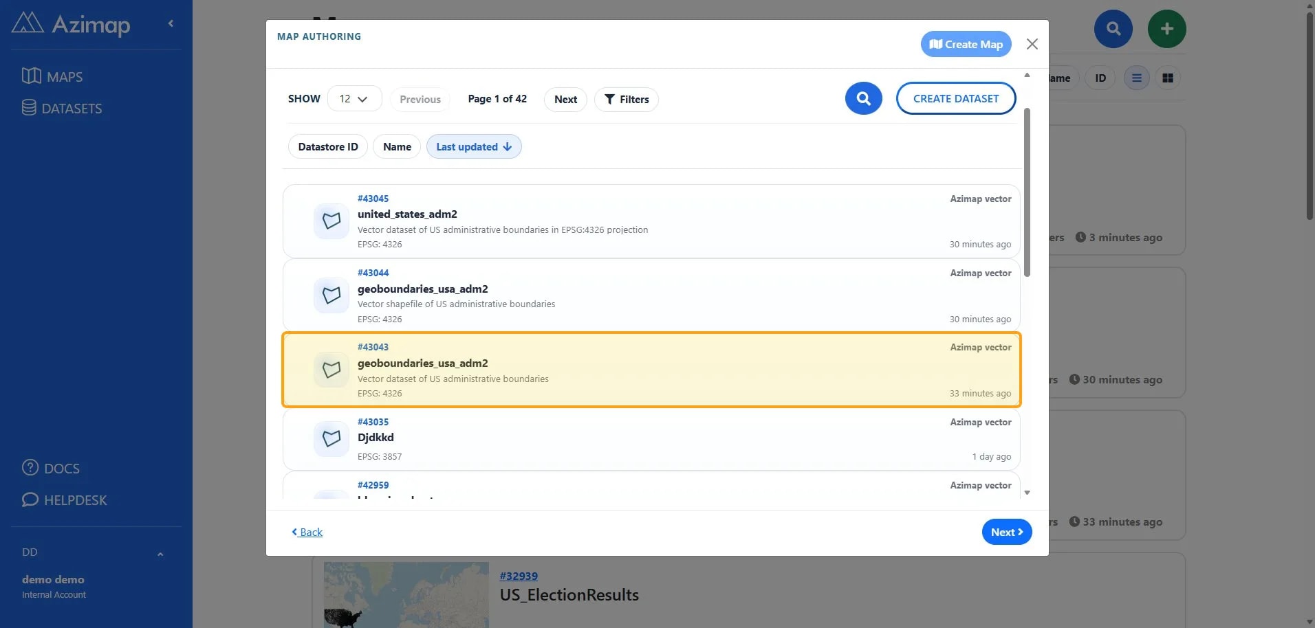Screen dimensions: 1315x628
Task: Open the green add-new plus button
Action: pos(1166,29)
